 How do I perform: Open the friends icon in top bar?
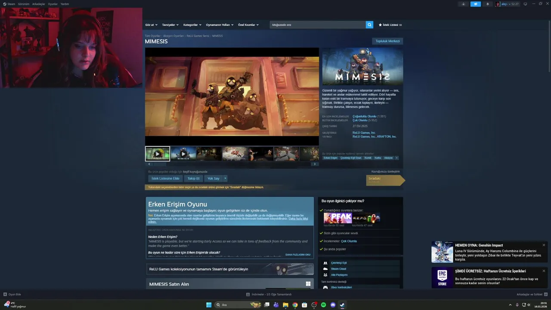point(464,4)
